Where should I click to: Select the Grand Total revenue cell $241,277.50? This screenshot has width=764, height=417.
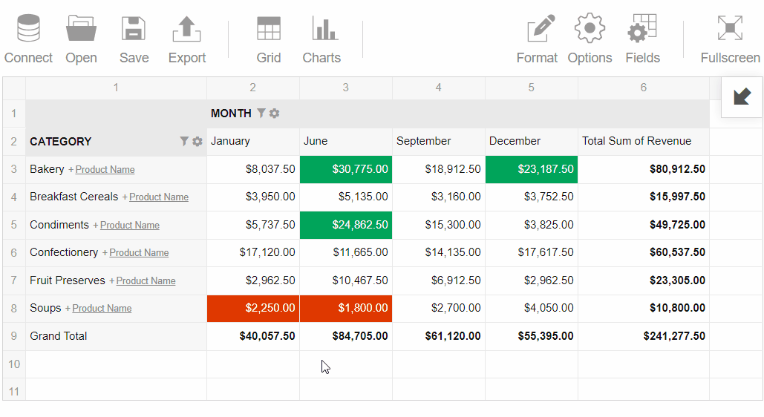pyautogui.click(x=643, y=336)
